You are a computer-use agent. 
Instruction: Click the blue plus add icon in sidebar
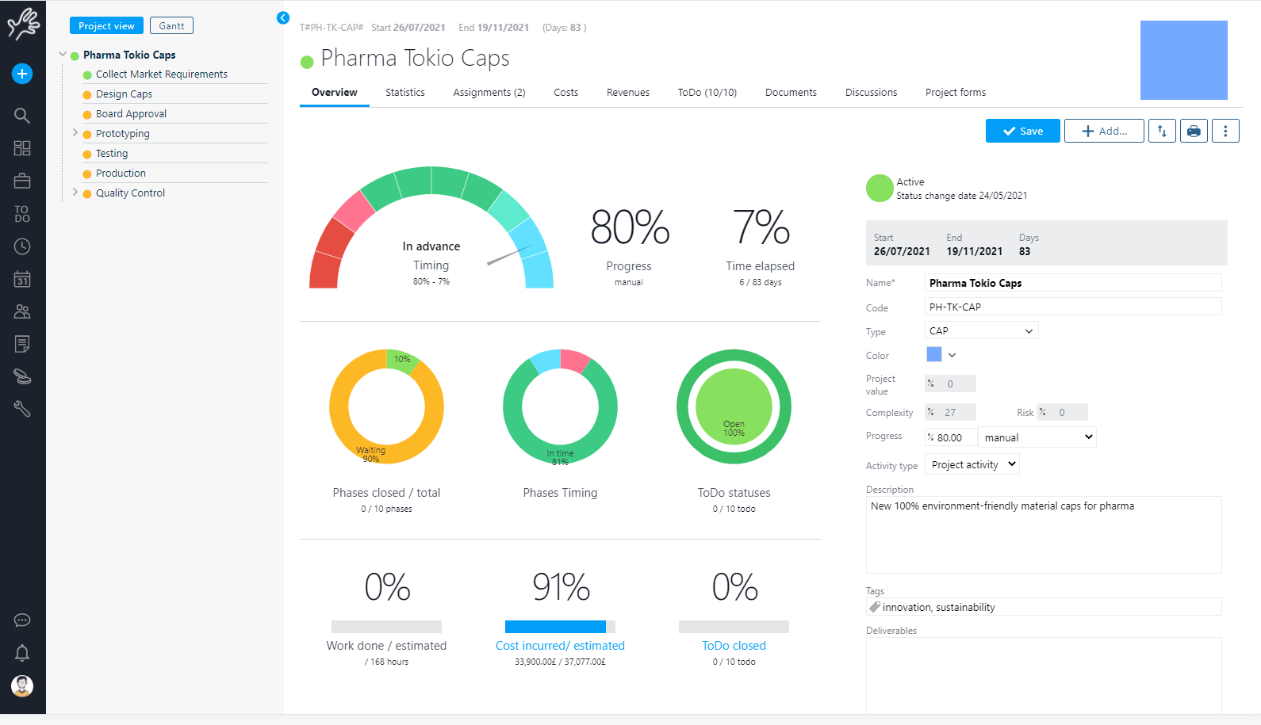point(22,74)
